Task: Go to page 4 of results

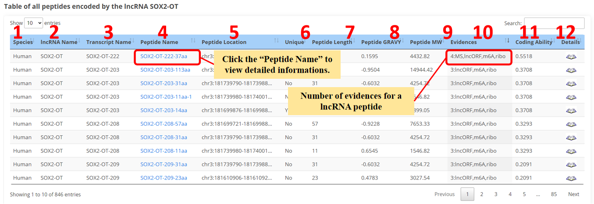Action: [510, 194]
